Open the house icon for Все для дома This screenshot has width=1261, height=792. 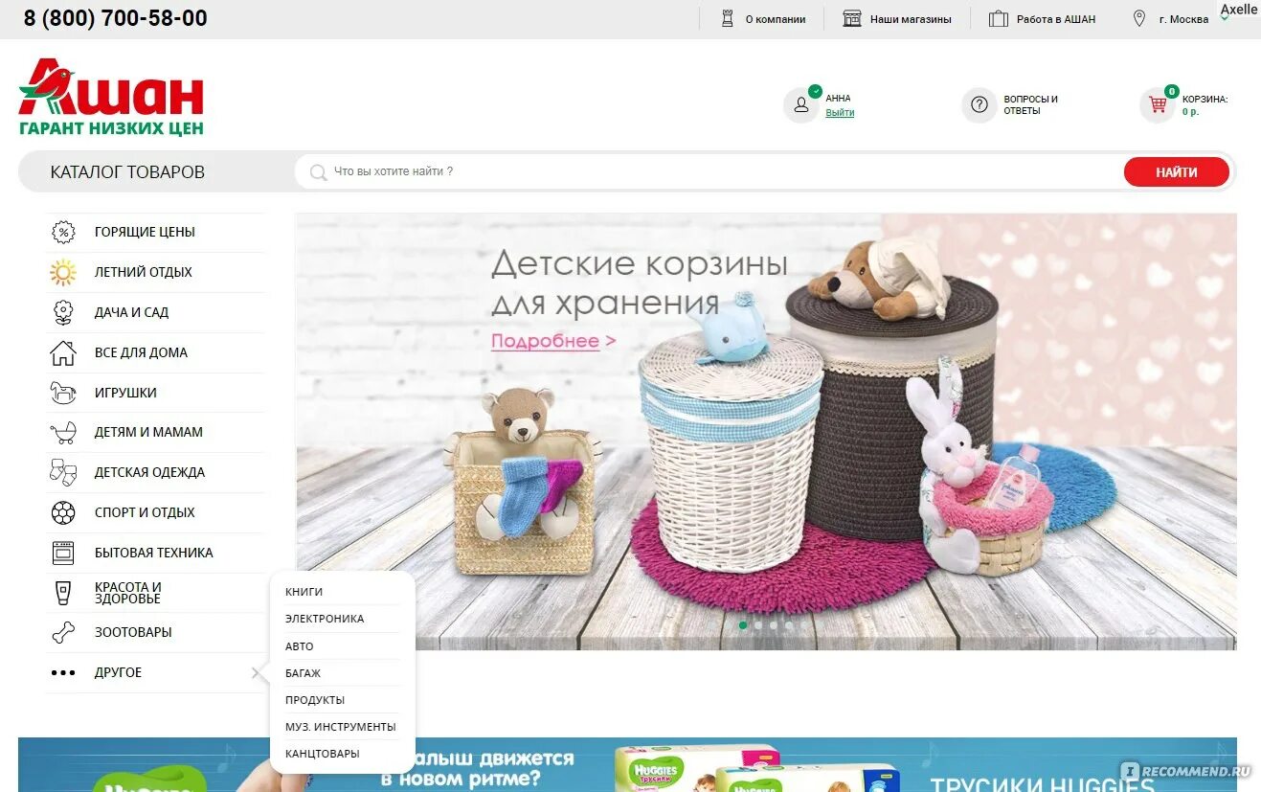coord(62,351)
